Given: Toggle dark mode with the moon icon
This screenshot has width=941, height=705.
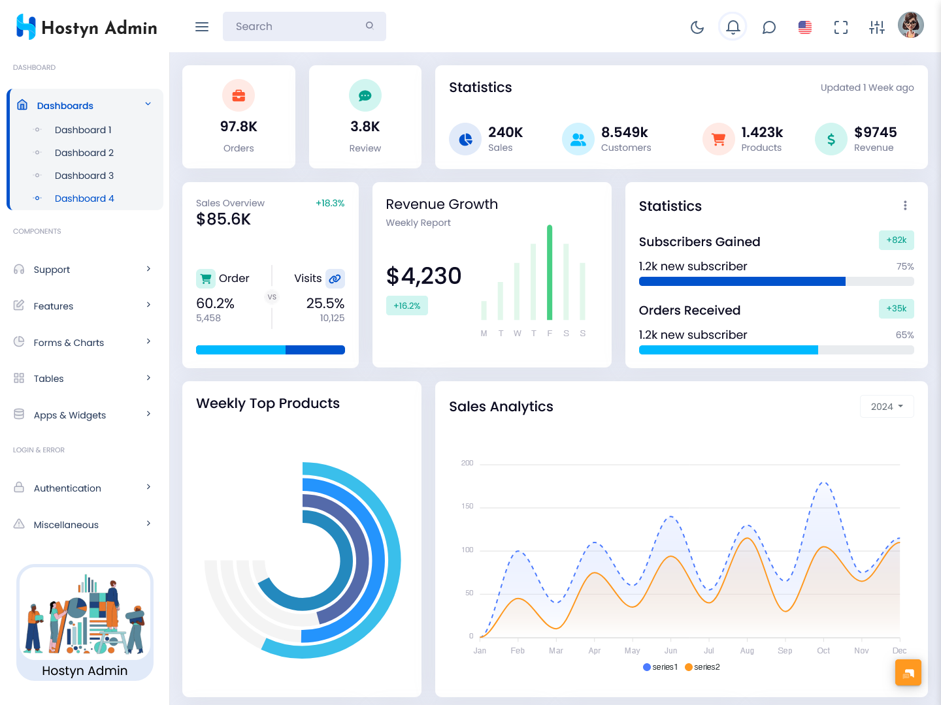Looking at the screenshot, I should coord(697,27).
